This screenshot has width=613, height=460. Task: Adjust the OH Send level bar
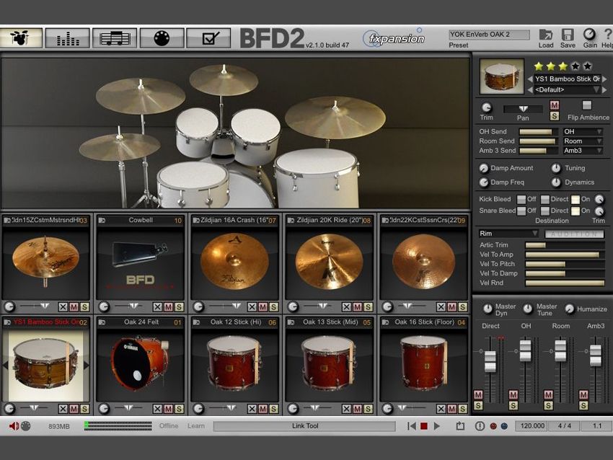[x=538, y=132]
